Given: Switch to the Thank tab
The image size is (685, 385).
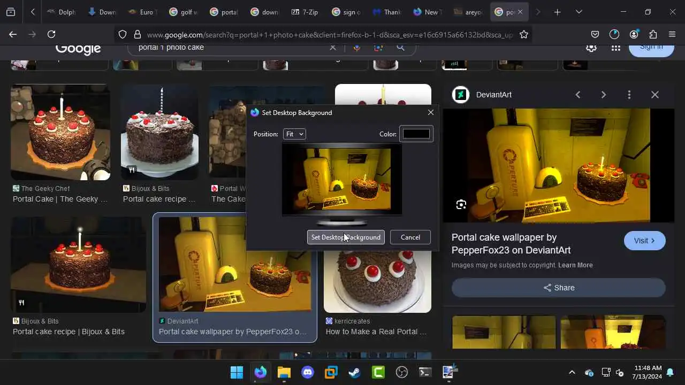Looking at the screenshot, I should (x=386, y=12).
